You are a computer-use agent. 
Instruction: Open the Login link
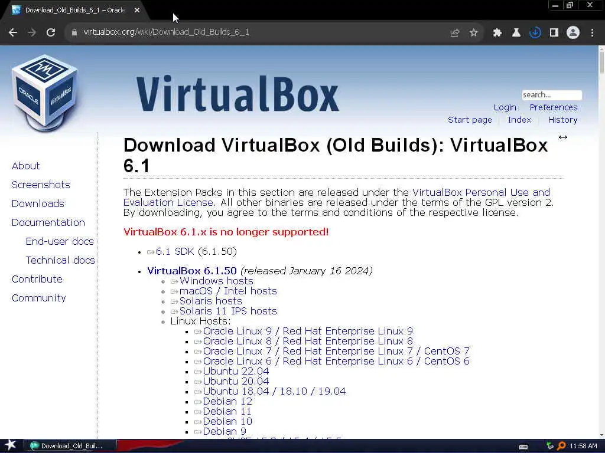tap(505, 107)
